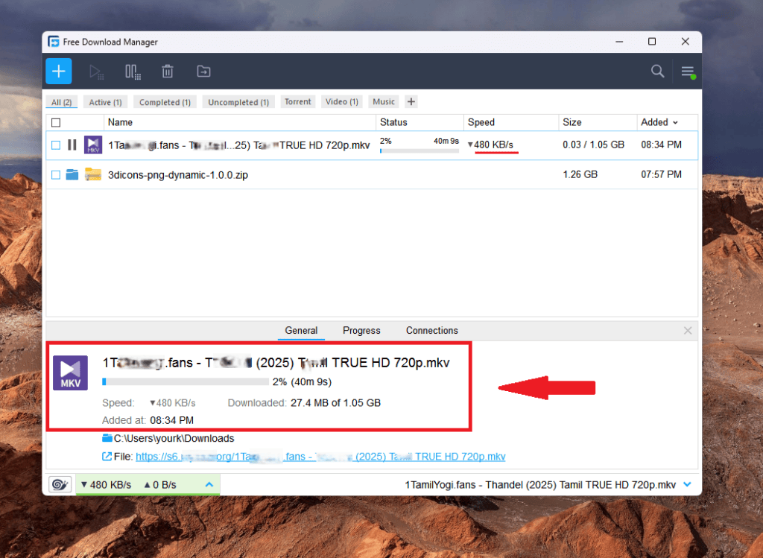Add a new filter tag with plus

tap(411, 101)
